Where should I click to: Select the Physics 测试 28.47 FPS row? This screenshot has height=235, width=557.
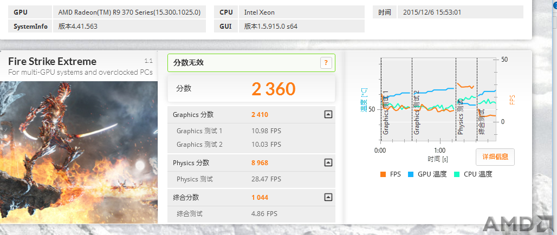coord(251,179)
